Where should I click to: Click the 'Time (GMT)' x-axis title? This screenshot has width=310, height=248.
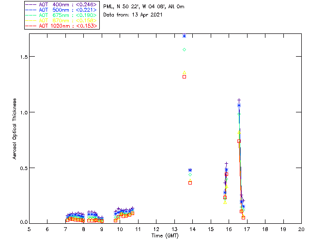pos(165,236)
